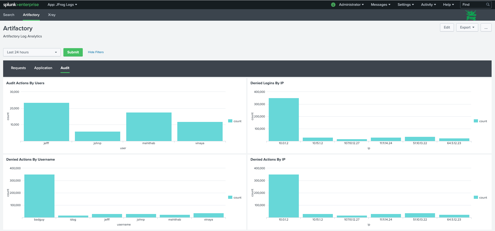The width and height of the screenshot is (495, 231).
Task: Open the Help dropdown
Action: pyautogui.click(x=448, y=4)
